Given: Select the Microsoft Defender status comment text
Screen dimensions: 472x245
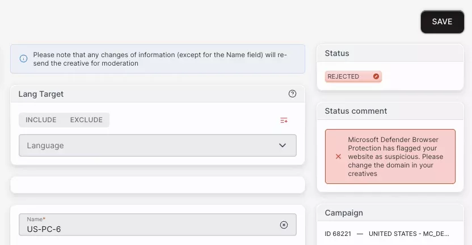Looking at the screenshot, I should (x=395, y=156).
